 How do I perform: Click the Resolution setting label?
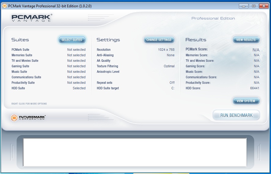click(104, 50)
